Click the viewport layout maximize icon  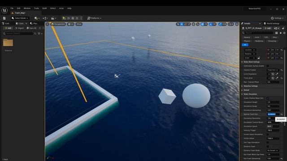(x=237, y=24)
